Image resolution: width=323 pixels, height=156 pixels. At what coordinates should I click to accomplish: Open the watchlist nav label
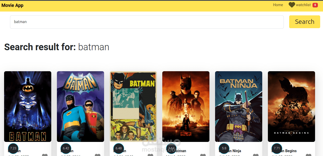point(303,5)
